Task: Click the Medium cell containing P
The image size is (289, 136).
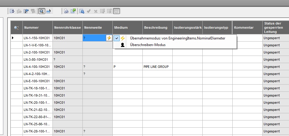Action: (127, 67)
